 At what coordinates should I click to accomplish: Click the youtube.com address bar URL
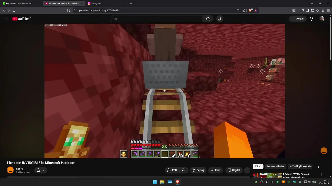click(99, 10)
